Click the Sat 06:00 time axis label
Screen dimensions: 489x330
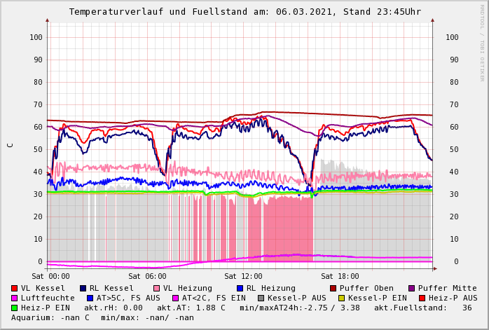tap(147, 276)
